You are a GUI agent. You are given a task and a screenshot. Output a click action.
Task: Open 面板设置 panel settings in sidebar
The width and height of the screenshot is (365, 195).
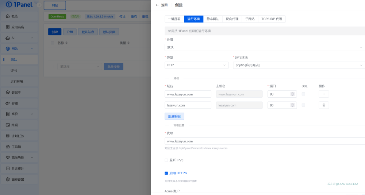[x=19, y=179]
